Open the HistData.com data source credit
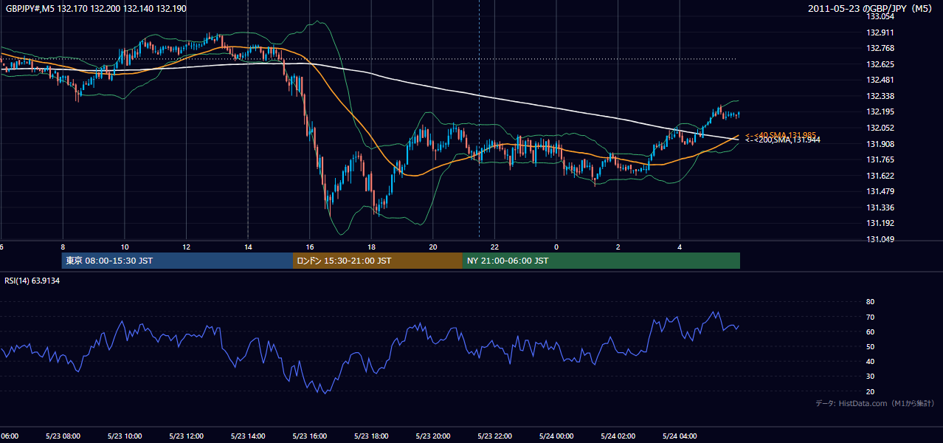This screenshot has height=443, width=943. point(875,403)
